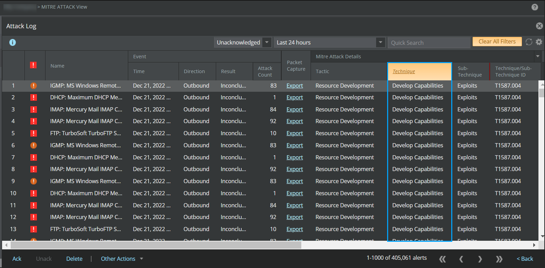Click Export link in row 5
Image resolution: width=545 pixels, height=268 pixels.
click(295, 133)
